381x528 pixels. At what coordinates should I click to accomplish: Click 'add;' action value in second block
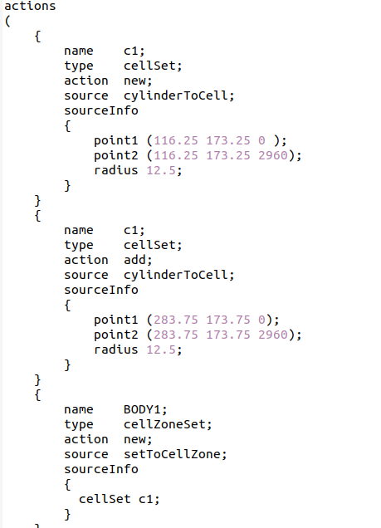click(x=138, y=260)
